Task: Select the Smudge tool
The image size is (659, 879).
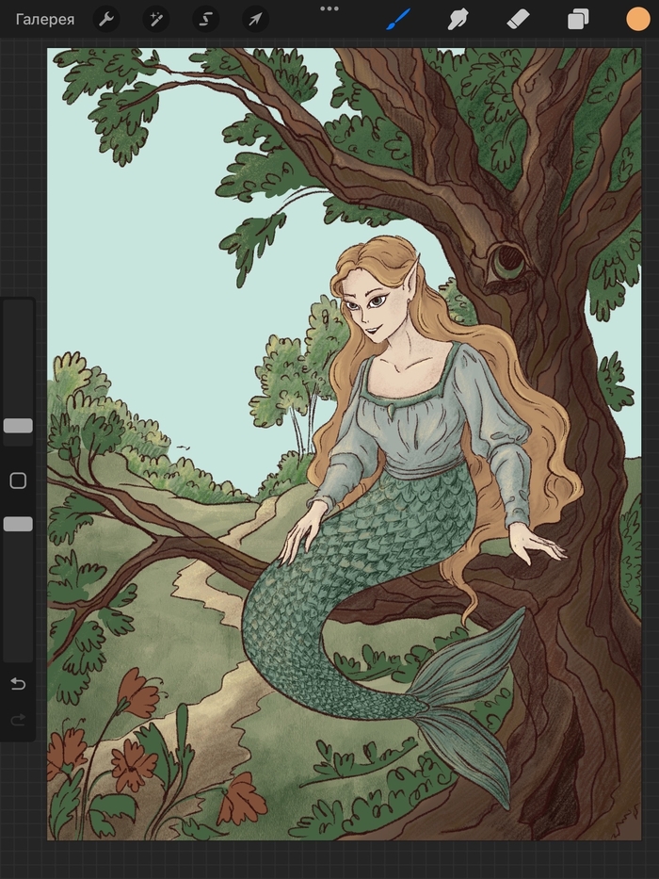Action: coord(458,19)
